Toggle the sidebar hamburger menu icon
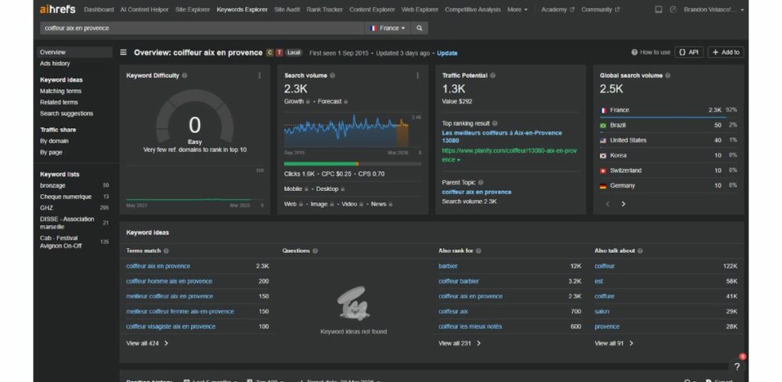Image resolution: width=782 pixels, height=382 pixels. [x=123, y=53]
